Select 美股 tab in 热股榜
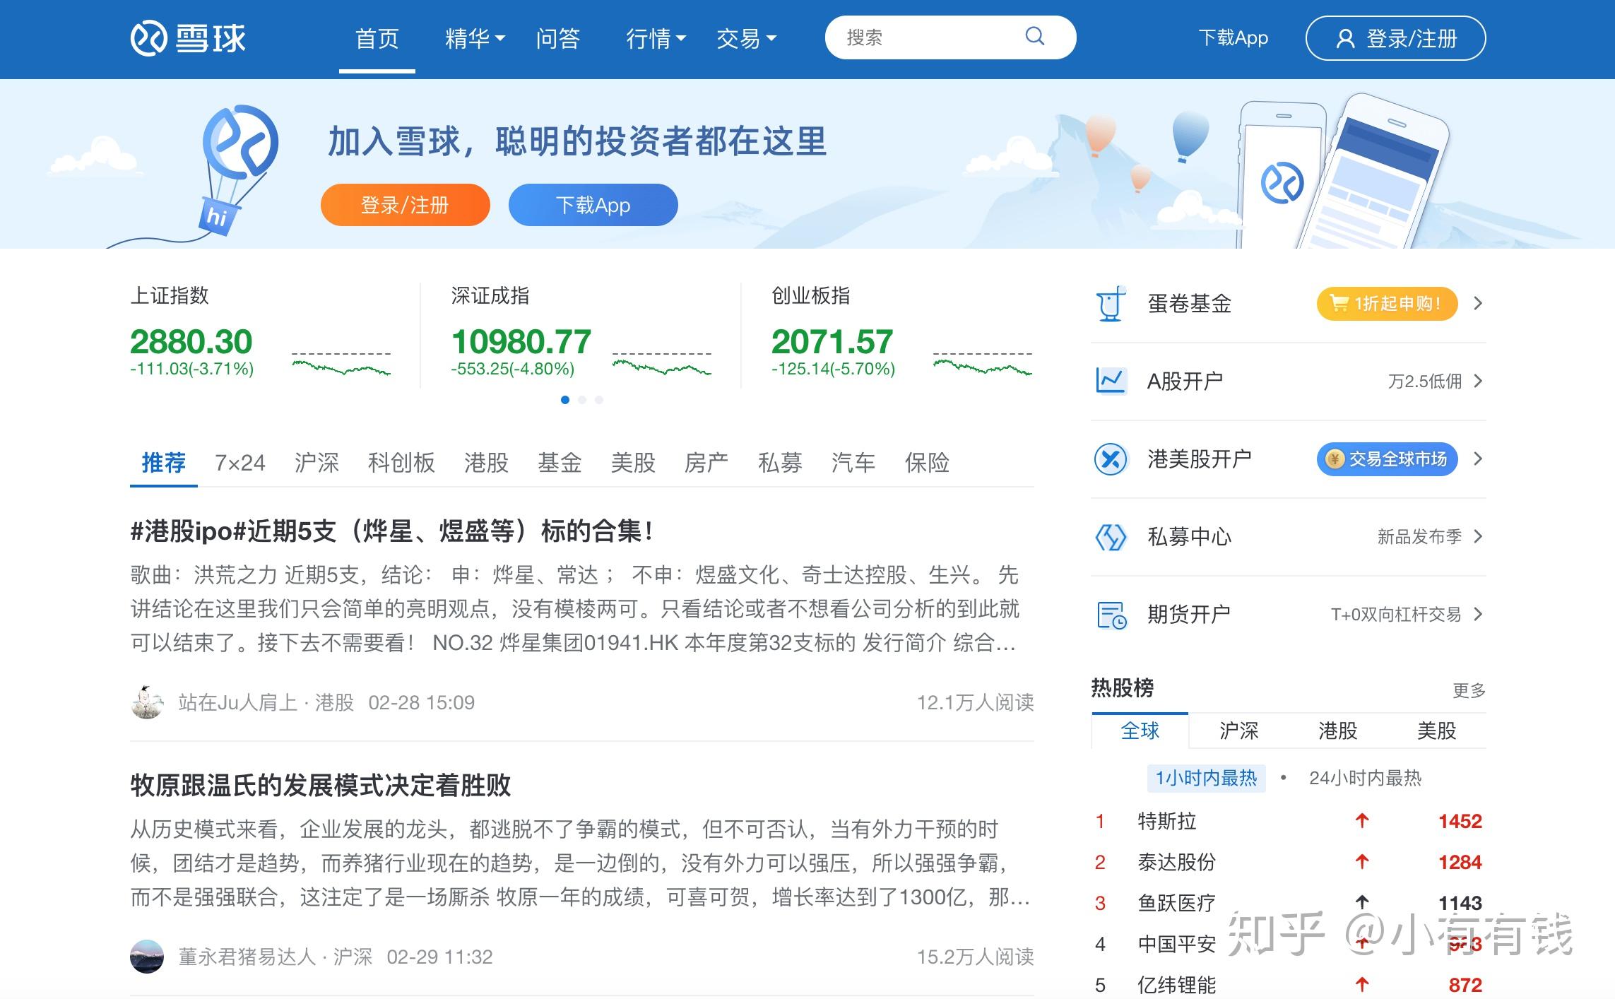Viewport: 1615px width, 999px height. (x=1437, y=731)
